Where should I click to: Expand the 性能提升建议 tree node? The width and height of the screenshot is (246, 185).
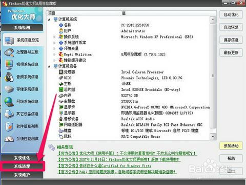click(54, 60)
